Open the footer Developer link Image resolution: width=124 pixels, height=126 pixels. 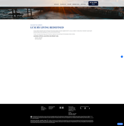click(51, 108)
